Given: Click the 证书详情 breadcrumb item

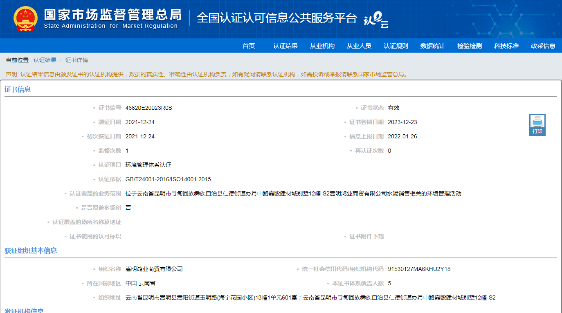Looking at the screenshot, I should click(76, 60).
